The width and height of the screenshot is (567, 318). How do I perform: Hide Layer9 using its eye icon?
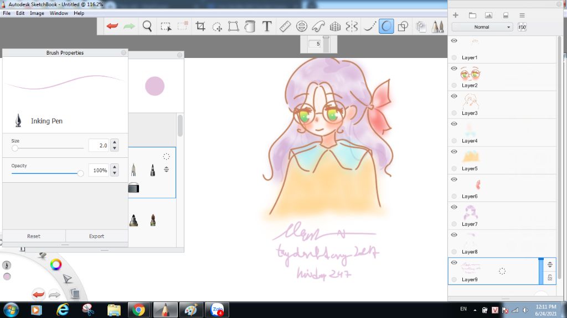pos(454,263)
